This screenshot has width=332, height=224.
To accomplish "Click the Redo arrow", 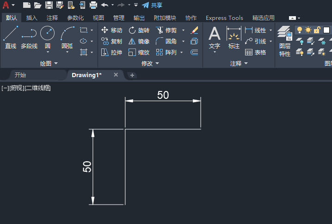I will 121,5.
